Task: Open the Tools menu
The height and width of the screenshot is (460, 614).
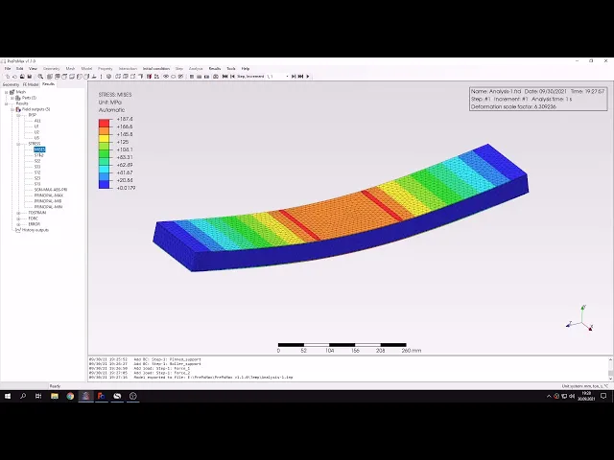Action: [231, 68]
